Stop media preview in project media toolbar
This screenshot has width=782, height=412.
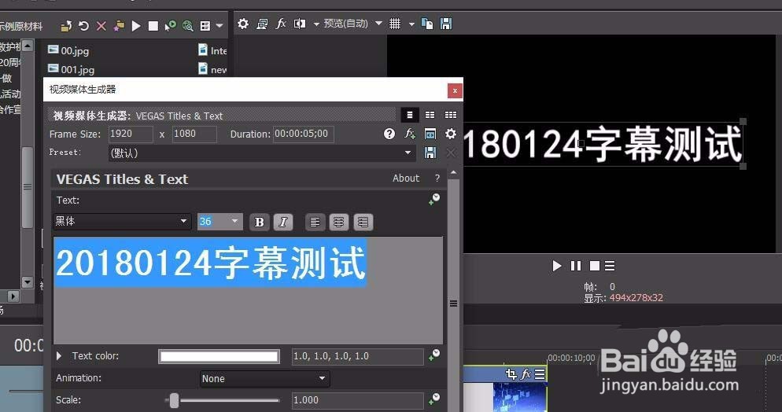pyautogui.click(x=153, y=26)
